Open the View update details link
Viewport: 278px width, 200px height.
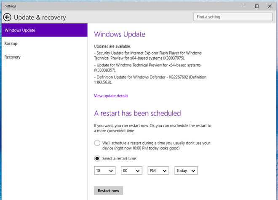111,96
